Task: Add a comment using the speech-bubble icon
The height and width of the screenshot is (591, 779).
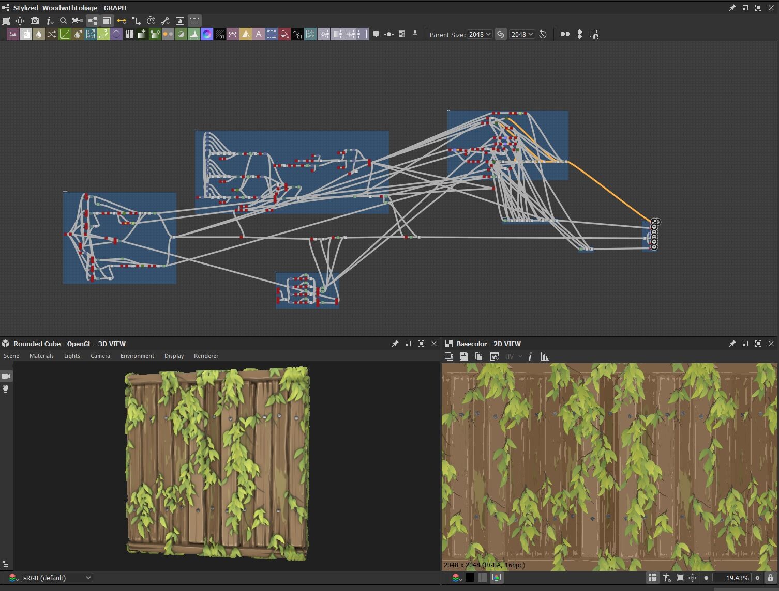Action: pos(376,34)
